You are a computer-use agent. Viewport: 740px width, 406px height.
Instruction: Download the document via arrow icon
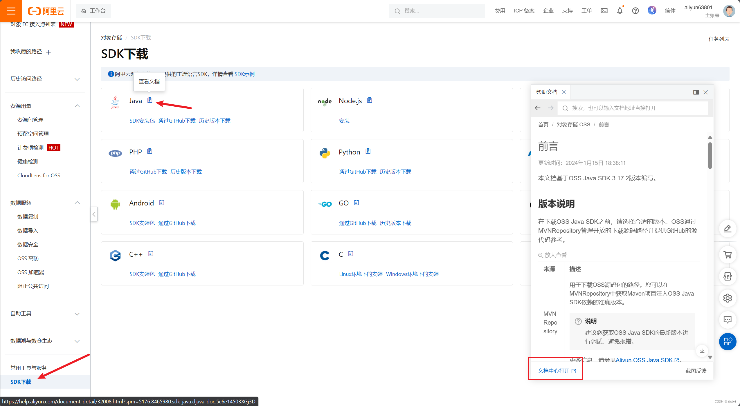[x=702, y=351]
